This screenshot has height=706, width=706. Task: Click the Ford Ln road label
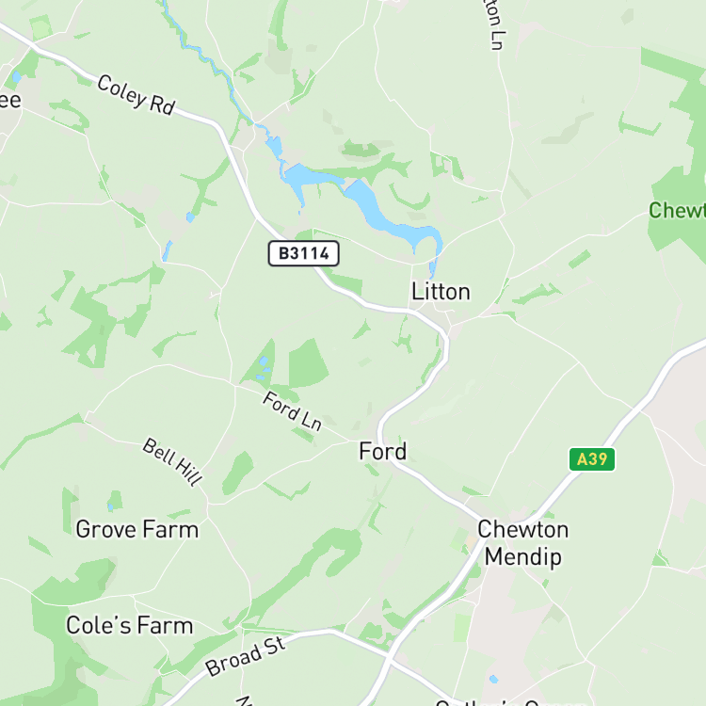coord(292,411)
